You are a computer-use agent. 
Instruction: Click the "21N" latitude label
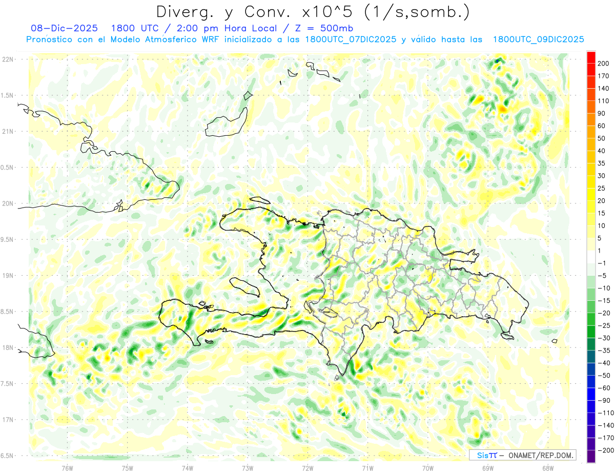pyautogui.click(x=8, y=131)
